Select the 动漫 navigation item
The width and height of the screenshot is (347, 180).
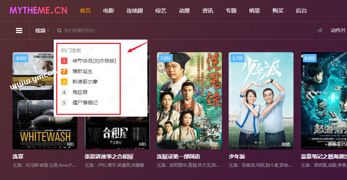[184, 10]
